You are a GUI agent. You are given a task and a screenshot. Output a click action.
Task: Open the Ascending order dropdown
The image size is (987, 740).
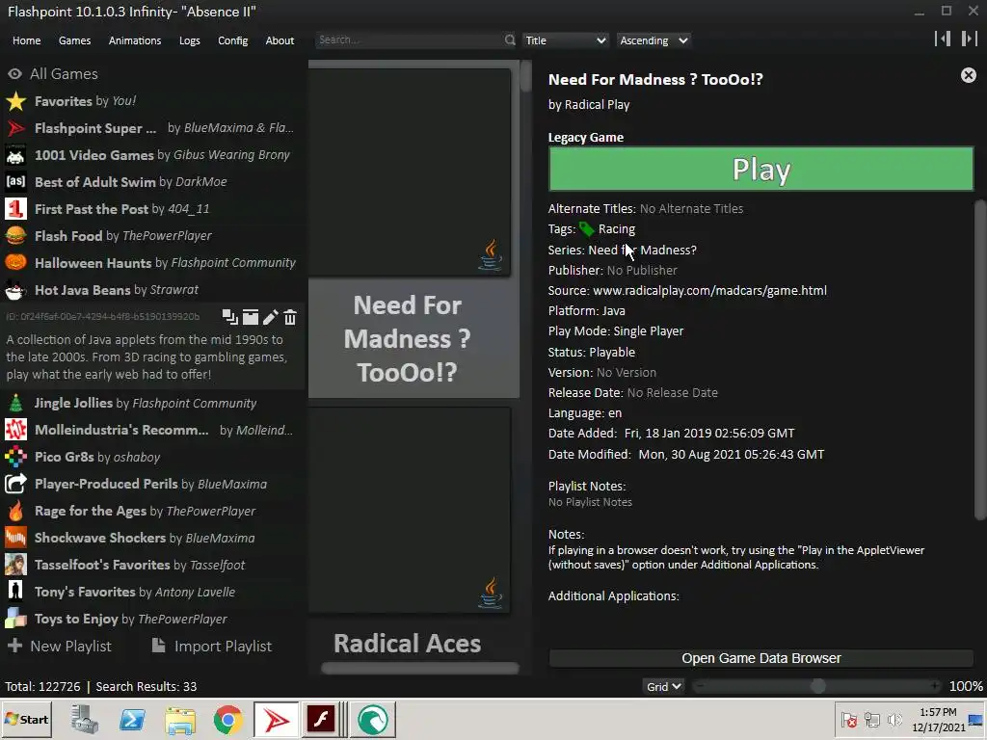pos(654,40)
